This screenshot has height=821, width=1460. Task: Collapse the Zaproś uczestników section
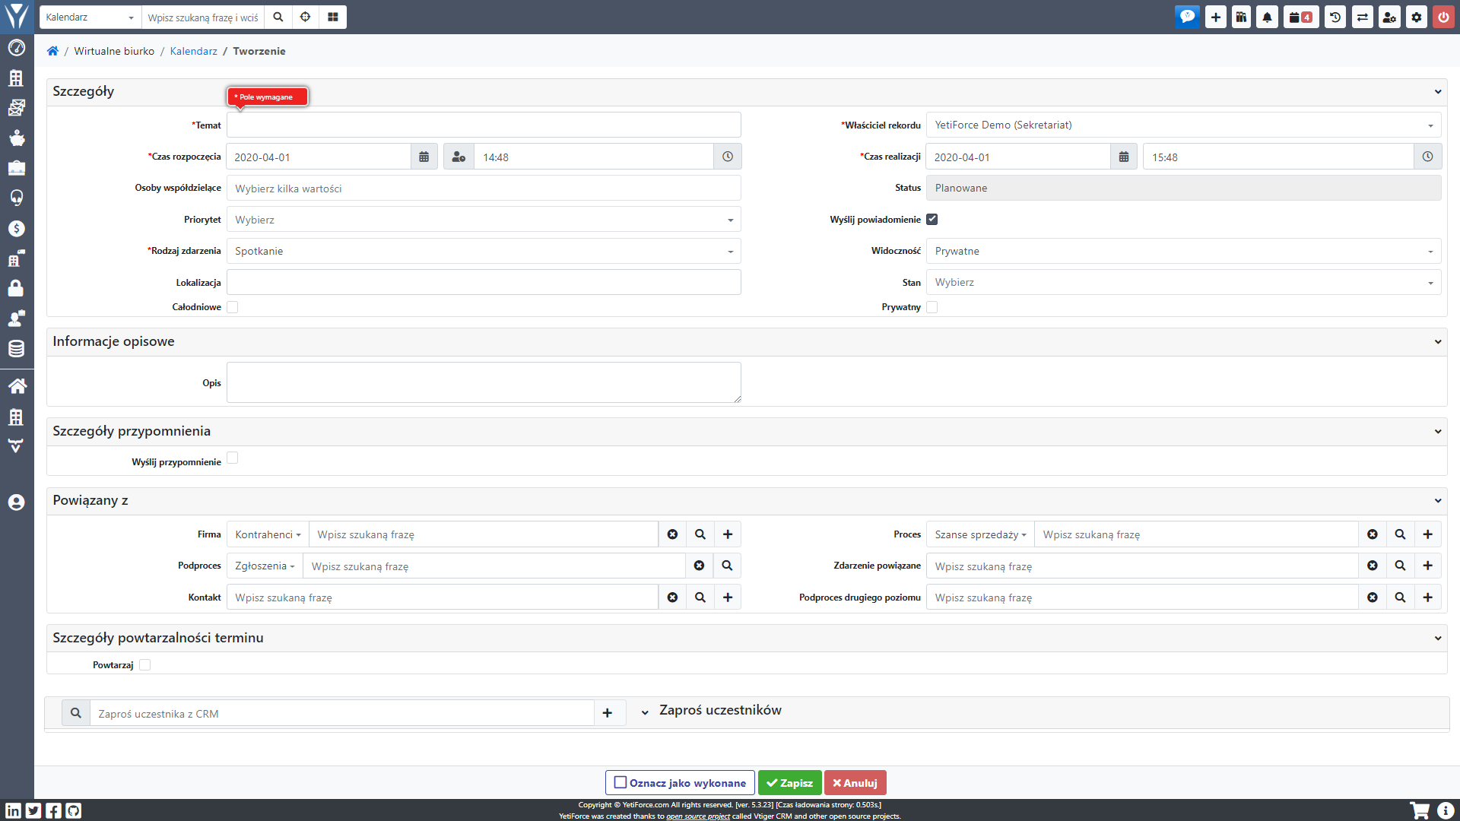click(645, 712)
